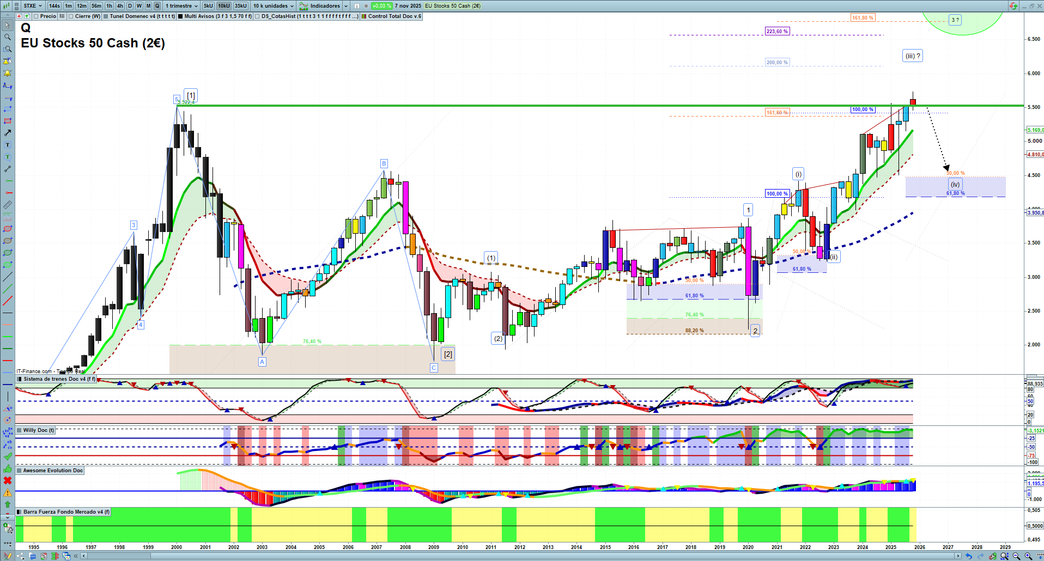Select the text box T tool
1044x561 pixels.
coord(7,145)
